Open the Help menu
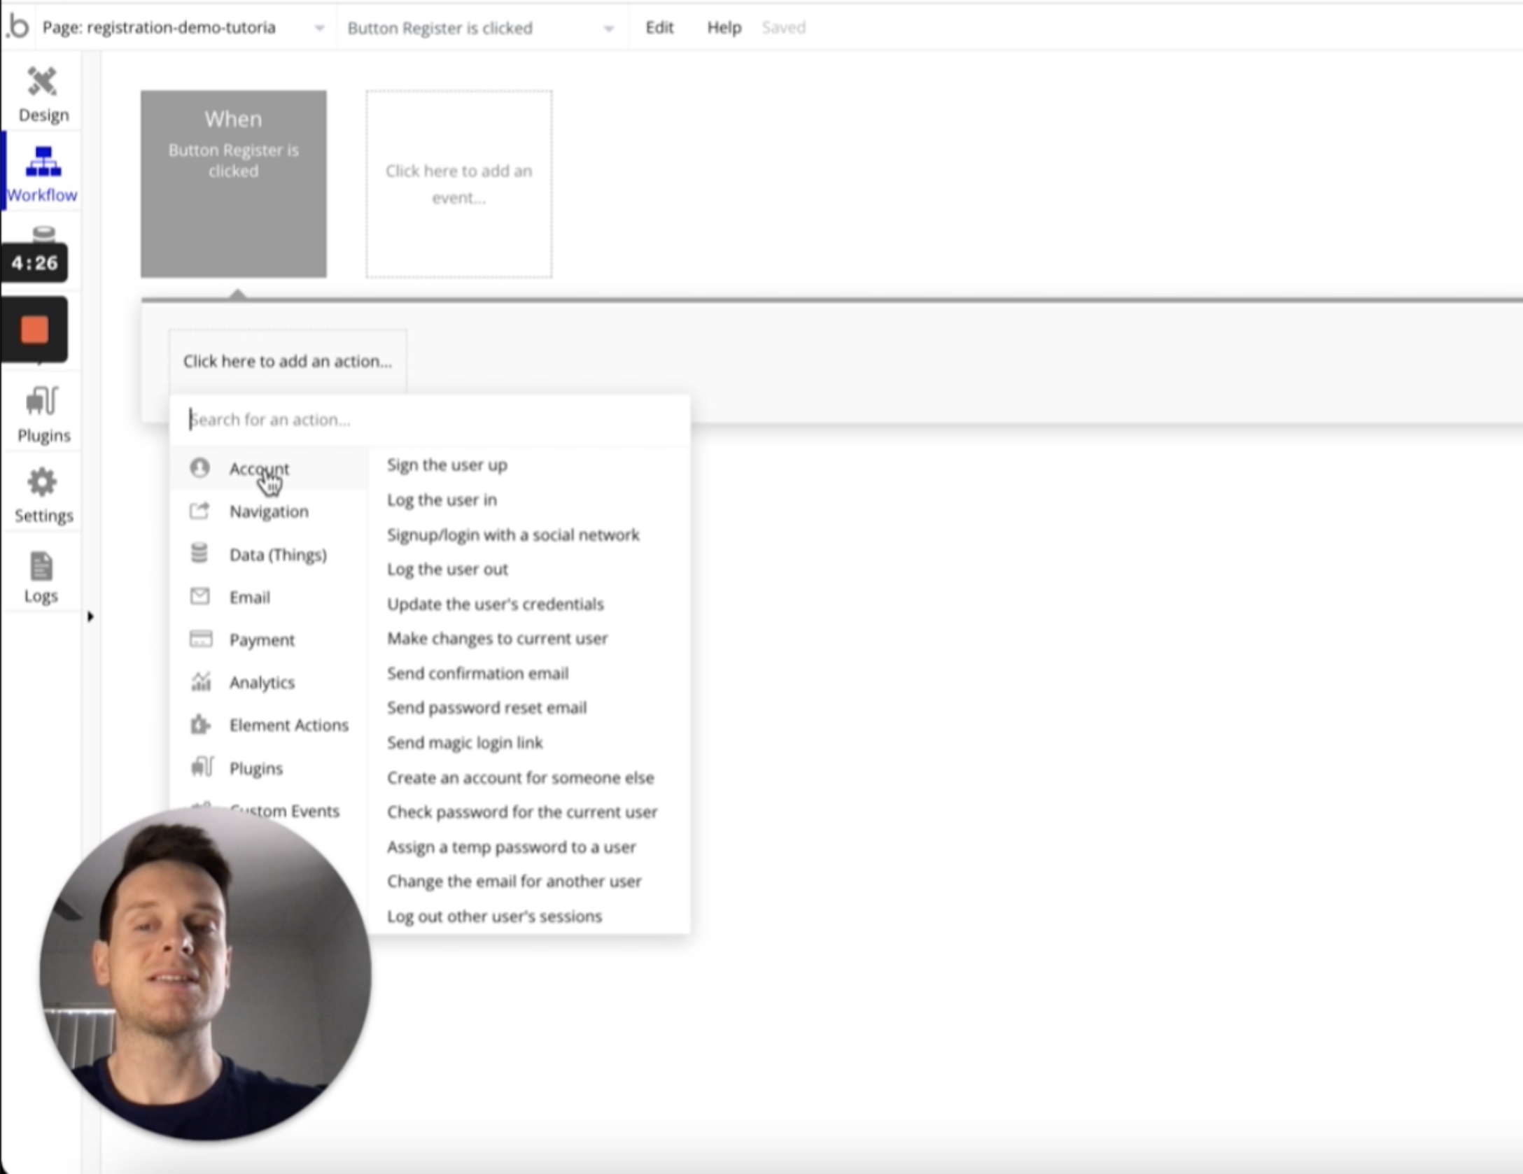1523x1174 pixels. coord(724,27)
